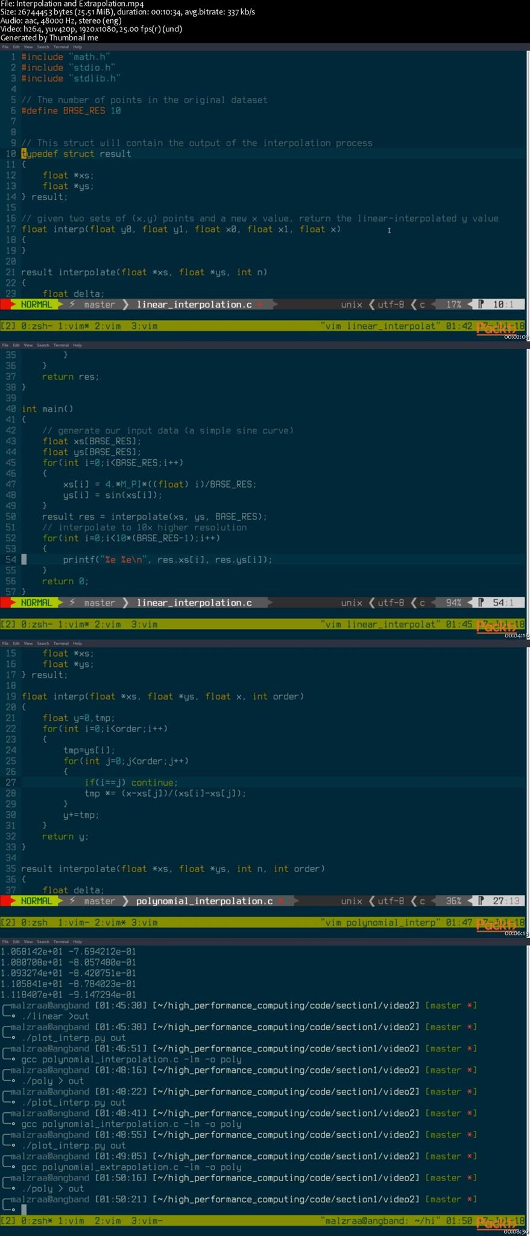Click the if(i==j) continue; line
530x1236 pixels.
tap(131, 783)
